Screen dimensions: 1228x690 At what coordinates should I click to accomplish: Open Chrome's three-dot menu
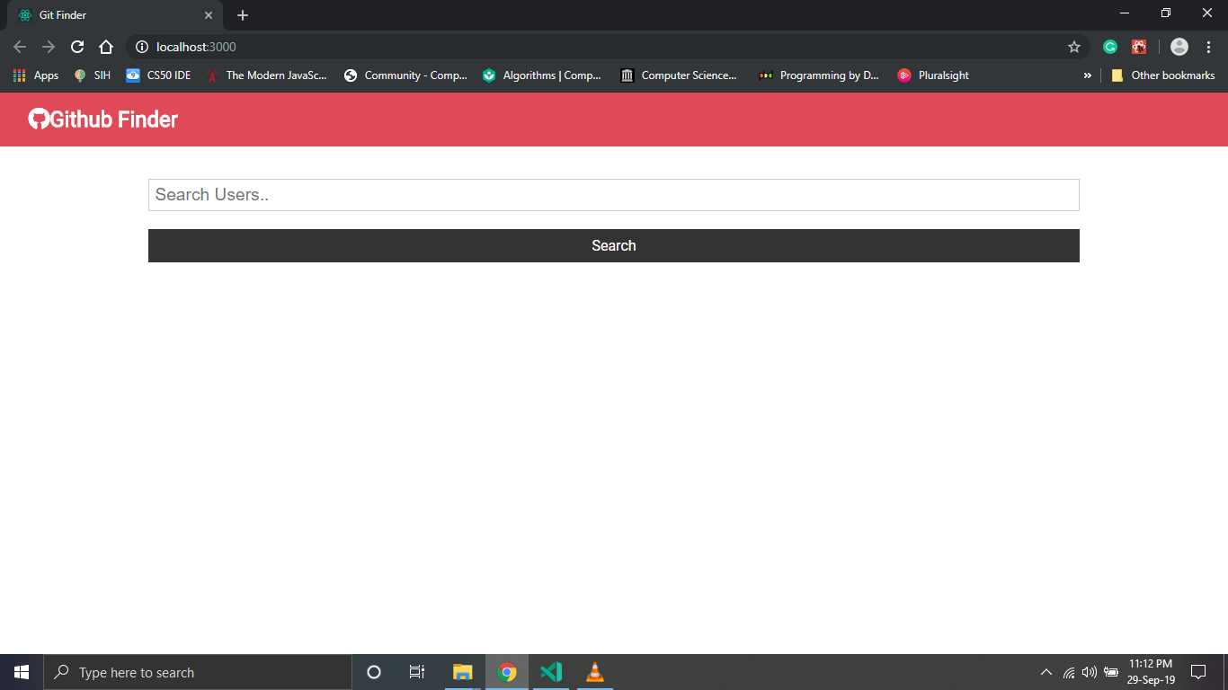tap(1207, 47)
